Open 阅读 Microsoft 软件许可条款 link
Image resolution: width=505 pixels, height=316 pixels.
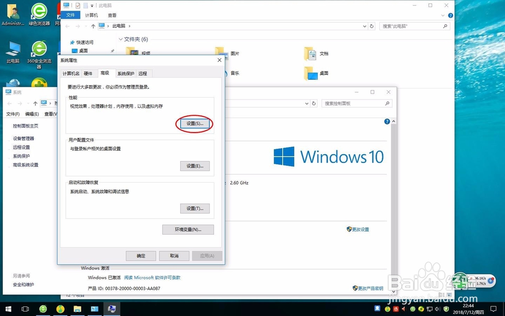click(153, 278)
